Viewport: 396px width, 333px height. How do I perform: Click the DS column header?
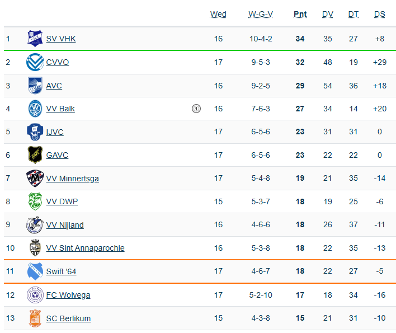(380, 14)
